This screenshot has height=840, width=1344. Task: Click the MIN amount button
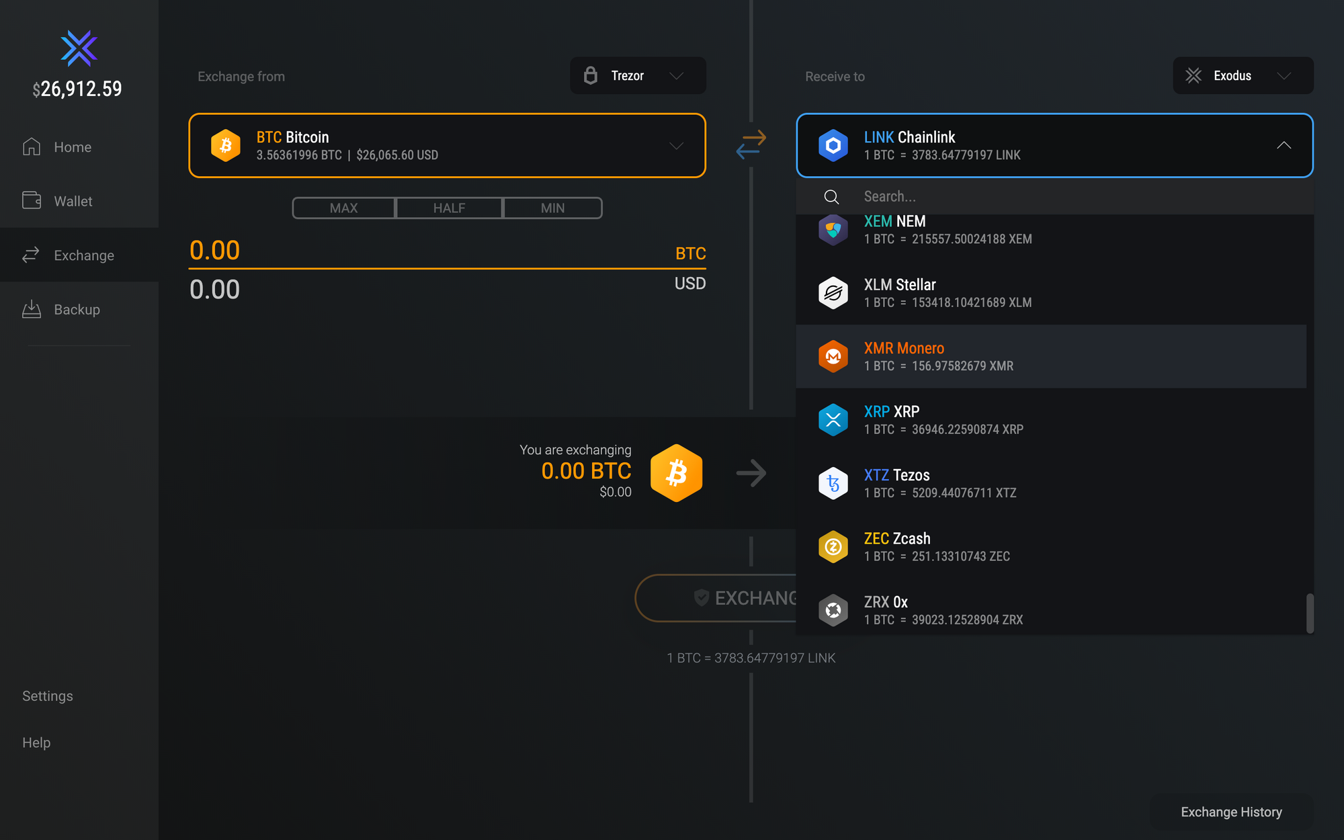(552, 208)
